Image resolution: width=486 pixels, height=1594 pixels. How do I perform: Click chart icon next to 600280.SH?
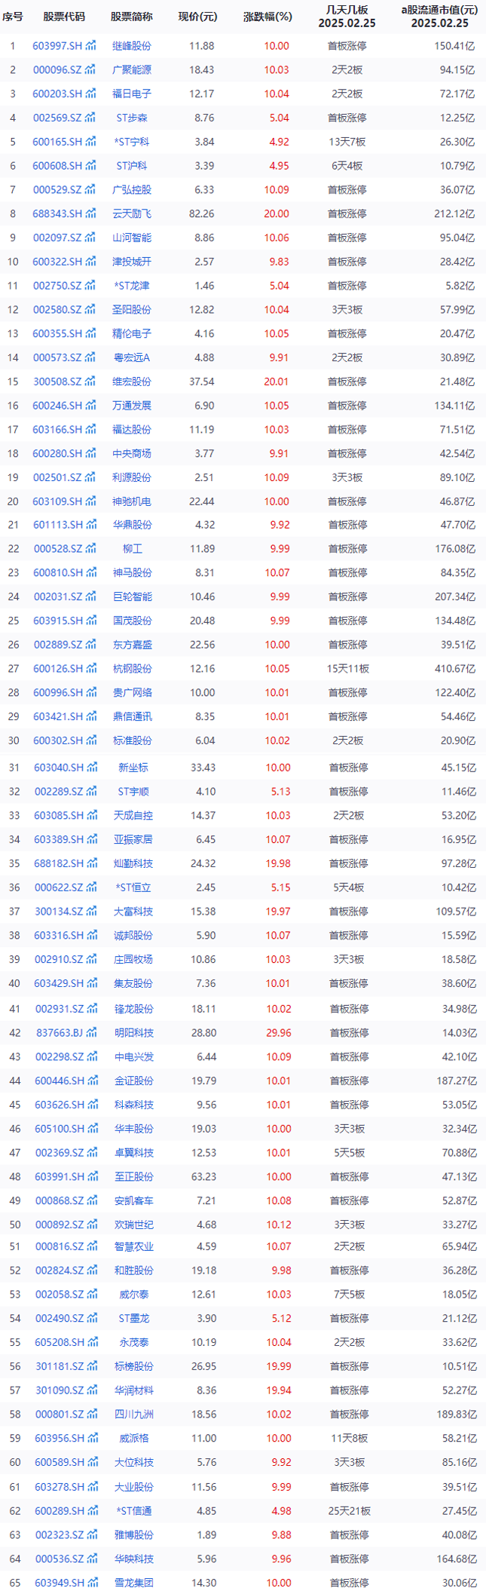coord(91,453)
